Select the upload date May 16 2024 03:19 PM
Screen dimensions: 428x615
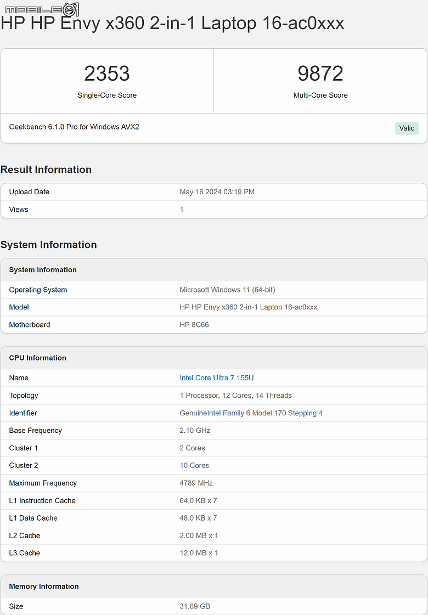[x=217, y=192]
